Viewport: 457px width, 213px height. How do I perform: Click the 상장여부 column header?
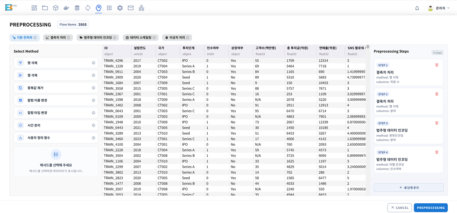(241, 51)
